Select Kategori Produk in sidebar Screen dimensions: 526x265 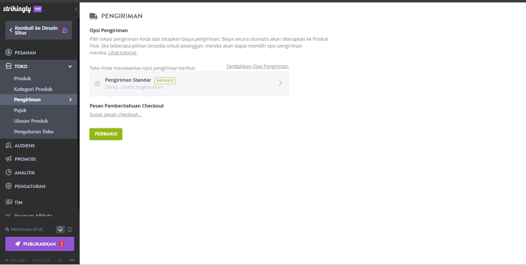(x=33, y=89)
